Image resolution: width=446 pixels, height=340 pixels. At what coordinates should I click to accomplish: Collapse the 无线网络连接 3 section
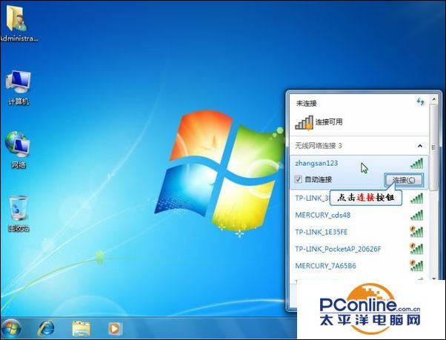(420, 146)
